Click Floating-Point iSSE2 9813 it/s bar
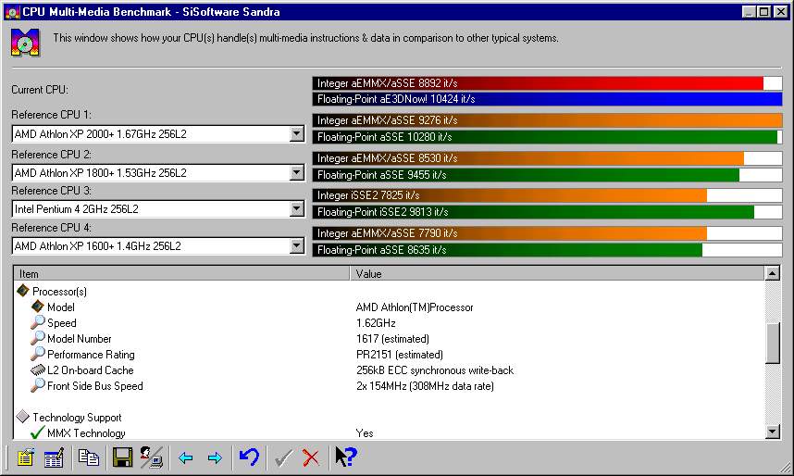The width and height of the screenshot is (794, 476). 548,212
